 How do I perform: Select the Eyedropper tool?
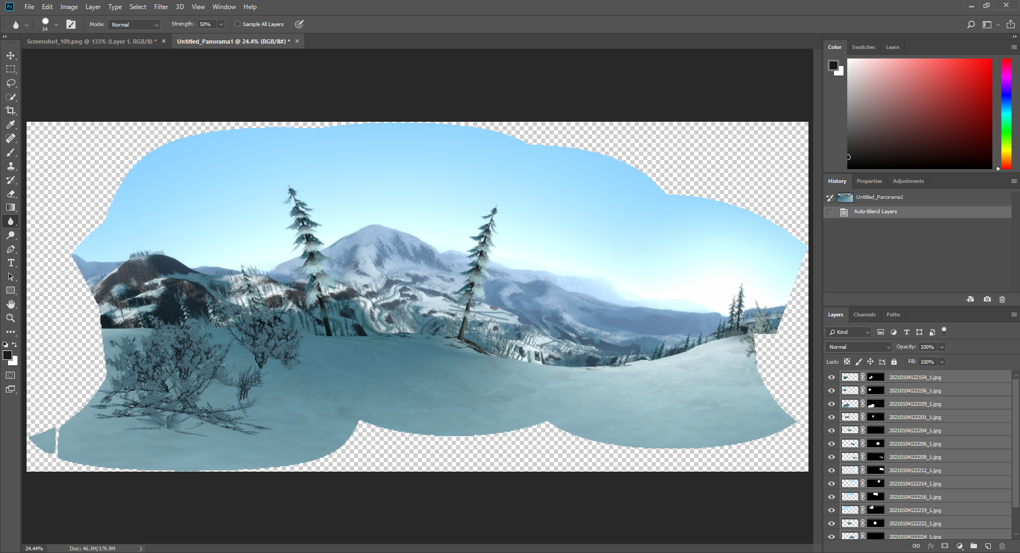coord(11,124)
